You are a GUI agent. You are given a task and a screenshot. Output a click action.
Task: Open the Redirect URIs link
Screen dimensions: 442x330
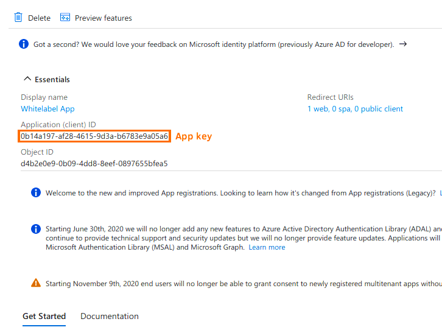(355, 109)
